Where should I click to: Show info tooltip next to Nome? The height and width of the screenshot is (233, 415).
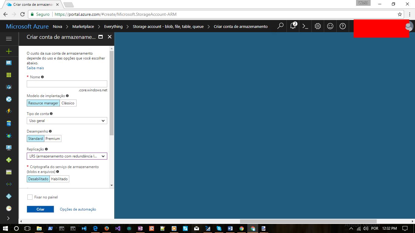tap(42, 77)
